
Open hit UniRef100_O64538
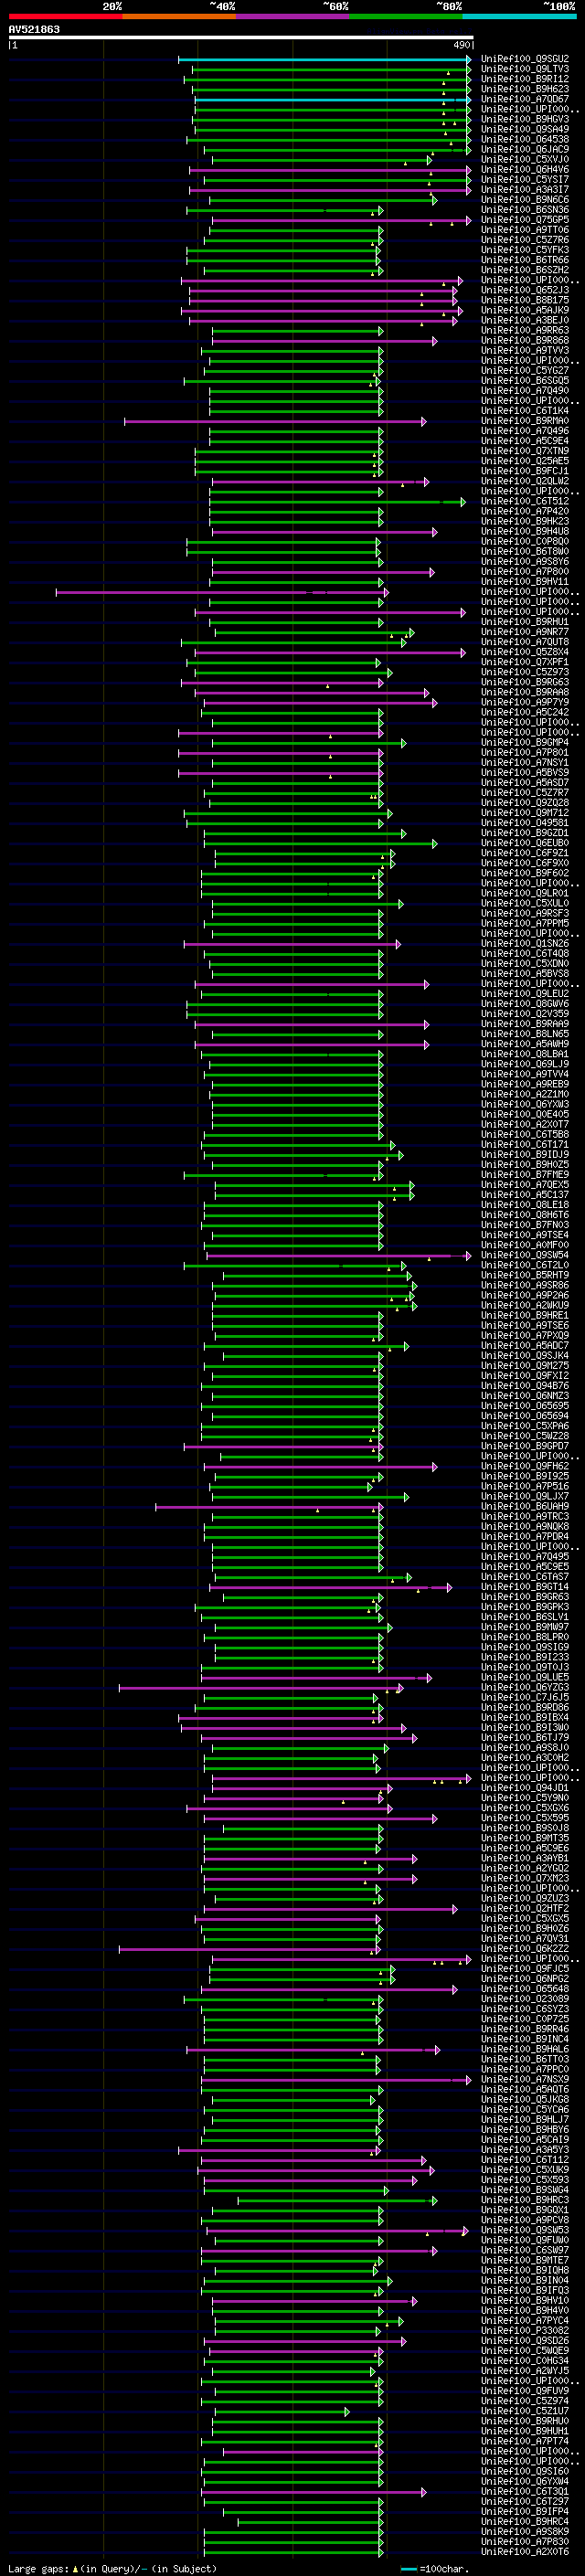[525, 139]
